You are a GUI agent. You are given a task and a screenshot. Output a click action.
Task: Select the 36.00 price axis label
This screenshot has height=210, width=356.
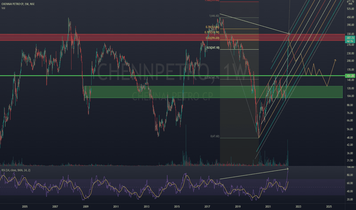[x=350, y=153]
